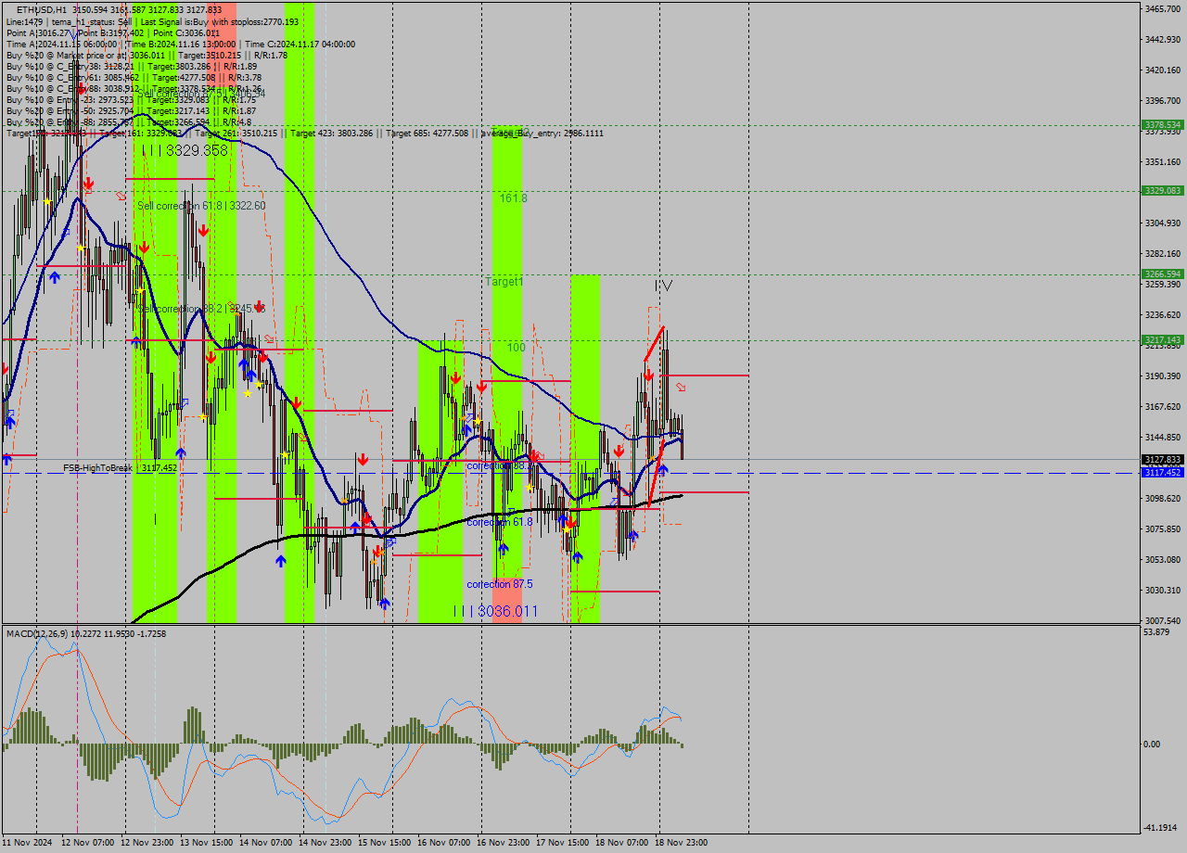
Task: Click the blue 3117.452 price tag
Action: point(1163,472)
